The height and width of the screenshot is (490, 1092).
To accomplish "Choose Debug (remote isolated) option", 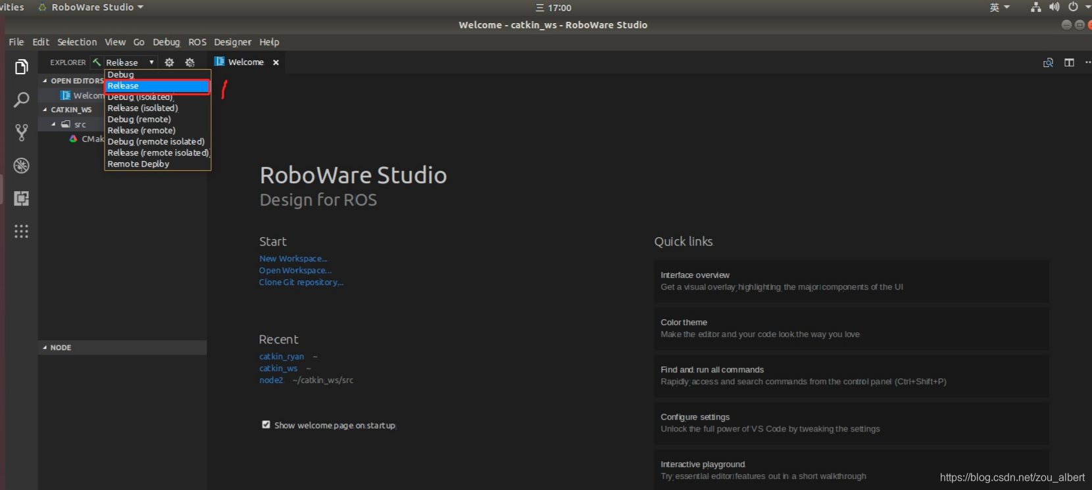I will click(x=157, y=142).
